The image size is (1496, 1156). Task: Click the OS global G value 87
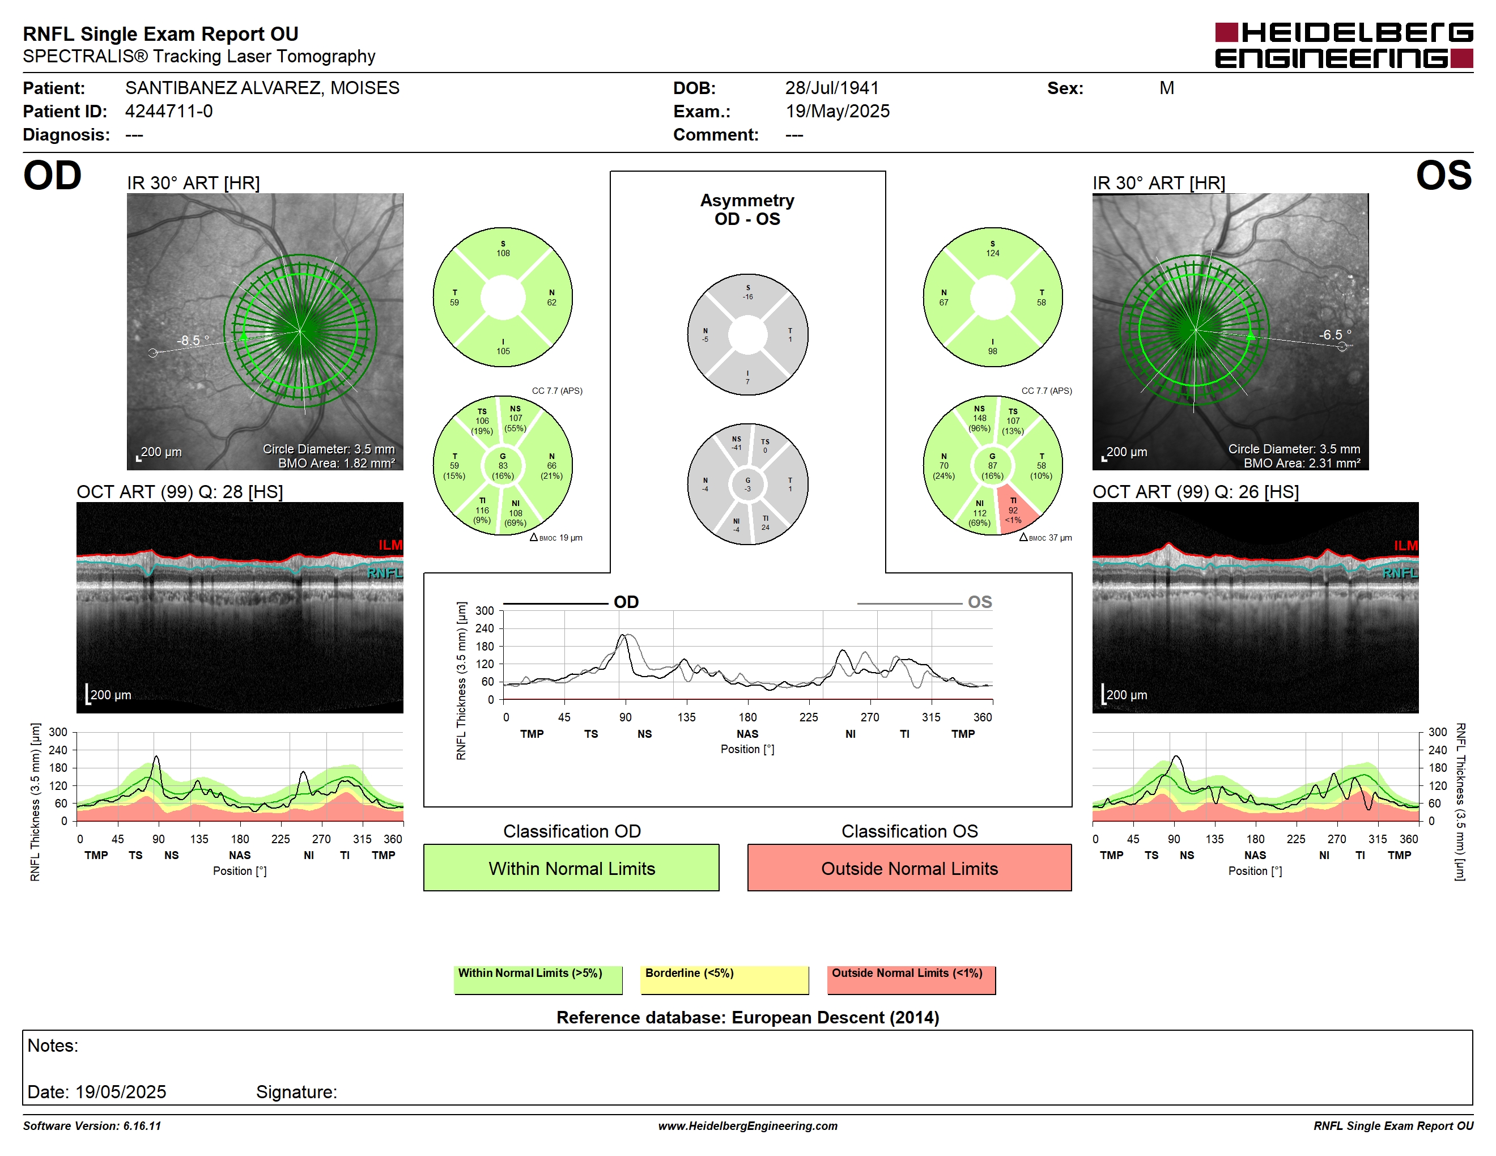(x=993, y=466)
